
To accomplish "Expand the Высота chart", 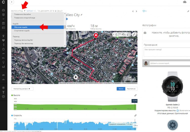I will [135, 95].
